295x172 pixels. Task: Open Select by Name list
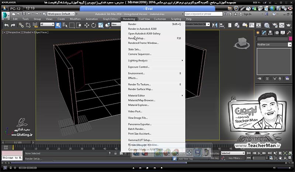(x=65, y=25)
